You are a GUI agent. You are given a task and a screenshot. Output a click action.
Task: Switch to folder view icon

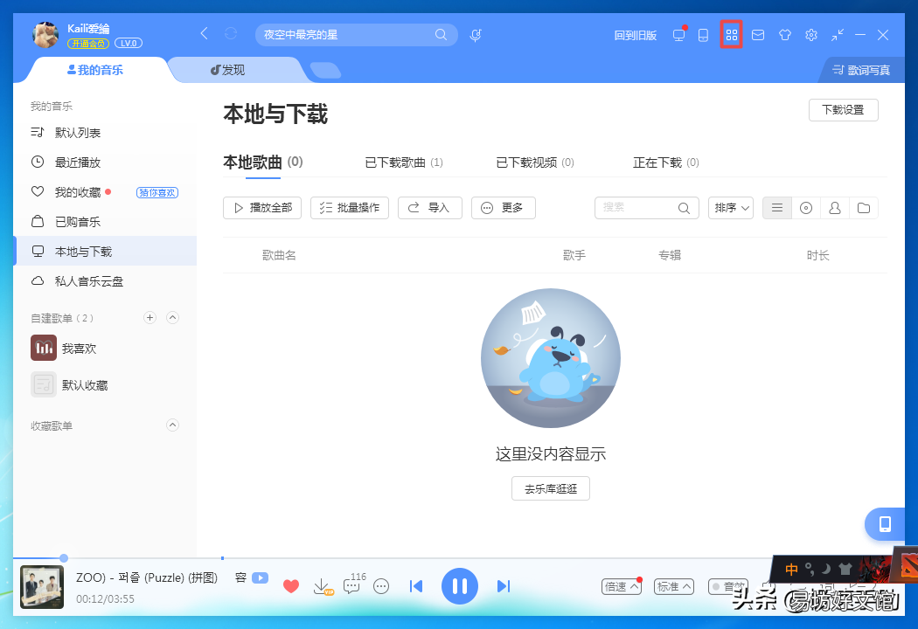pyautogui.click(x=864, y=208)
